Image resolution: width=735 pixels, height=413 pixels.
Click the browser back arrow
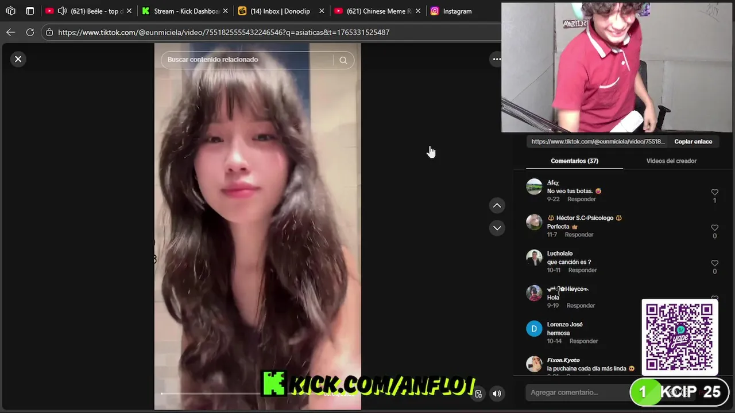10,32
